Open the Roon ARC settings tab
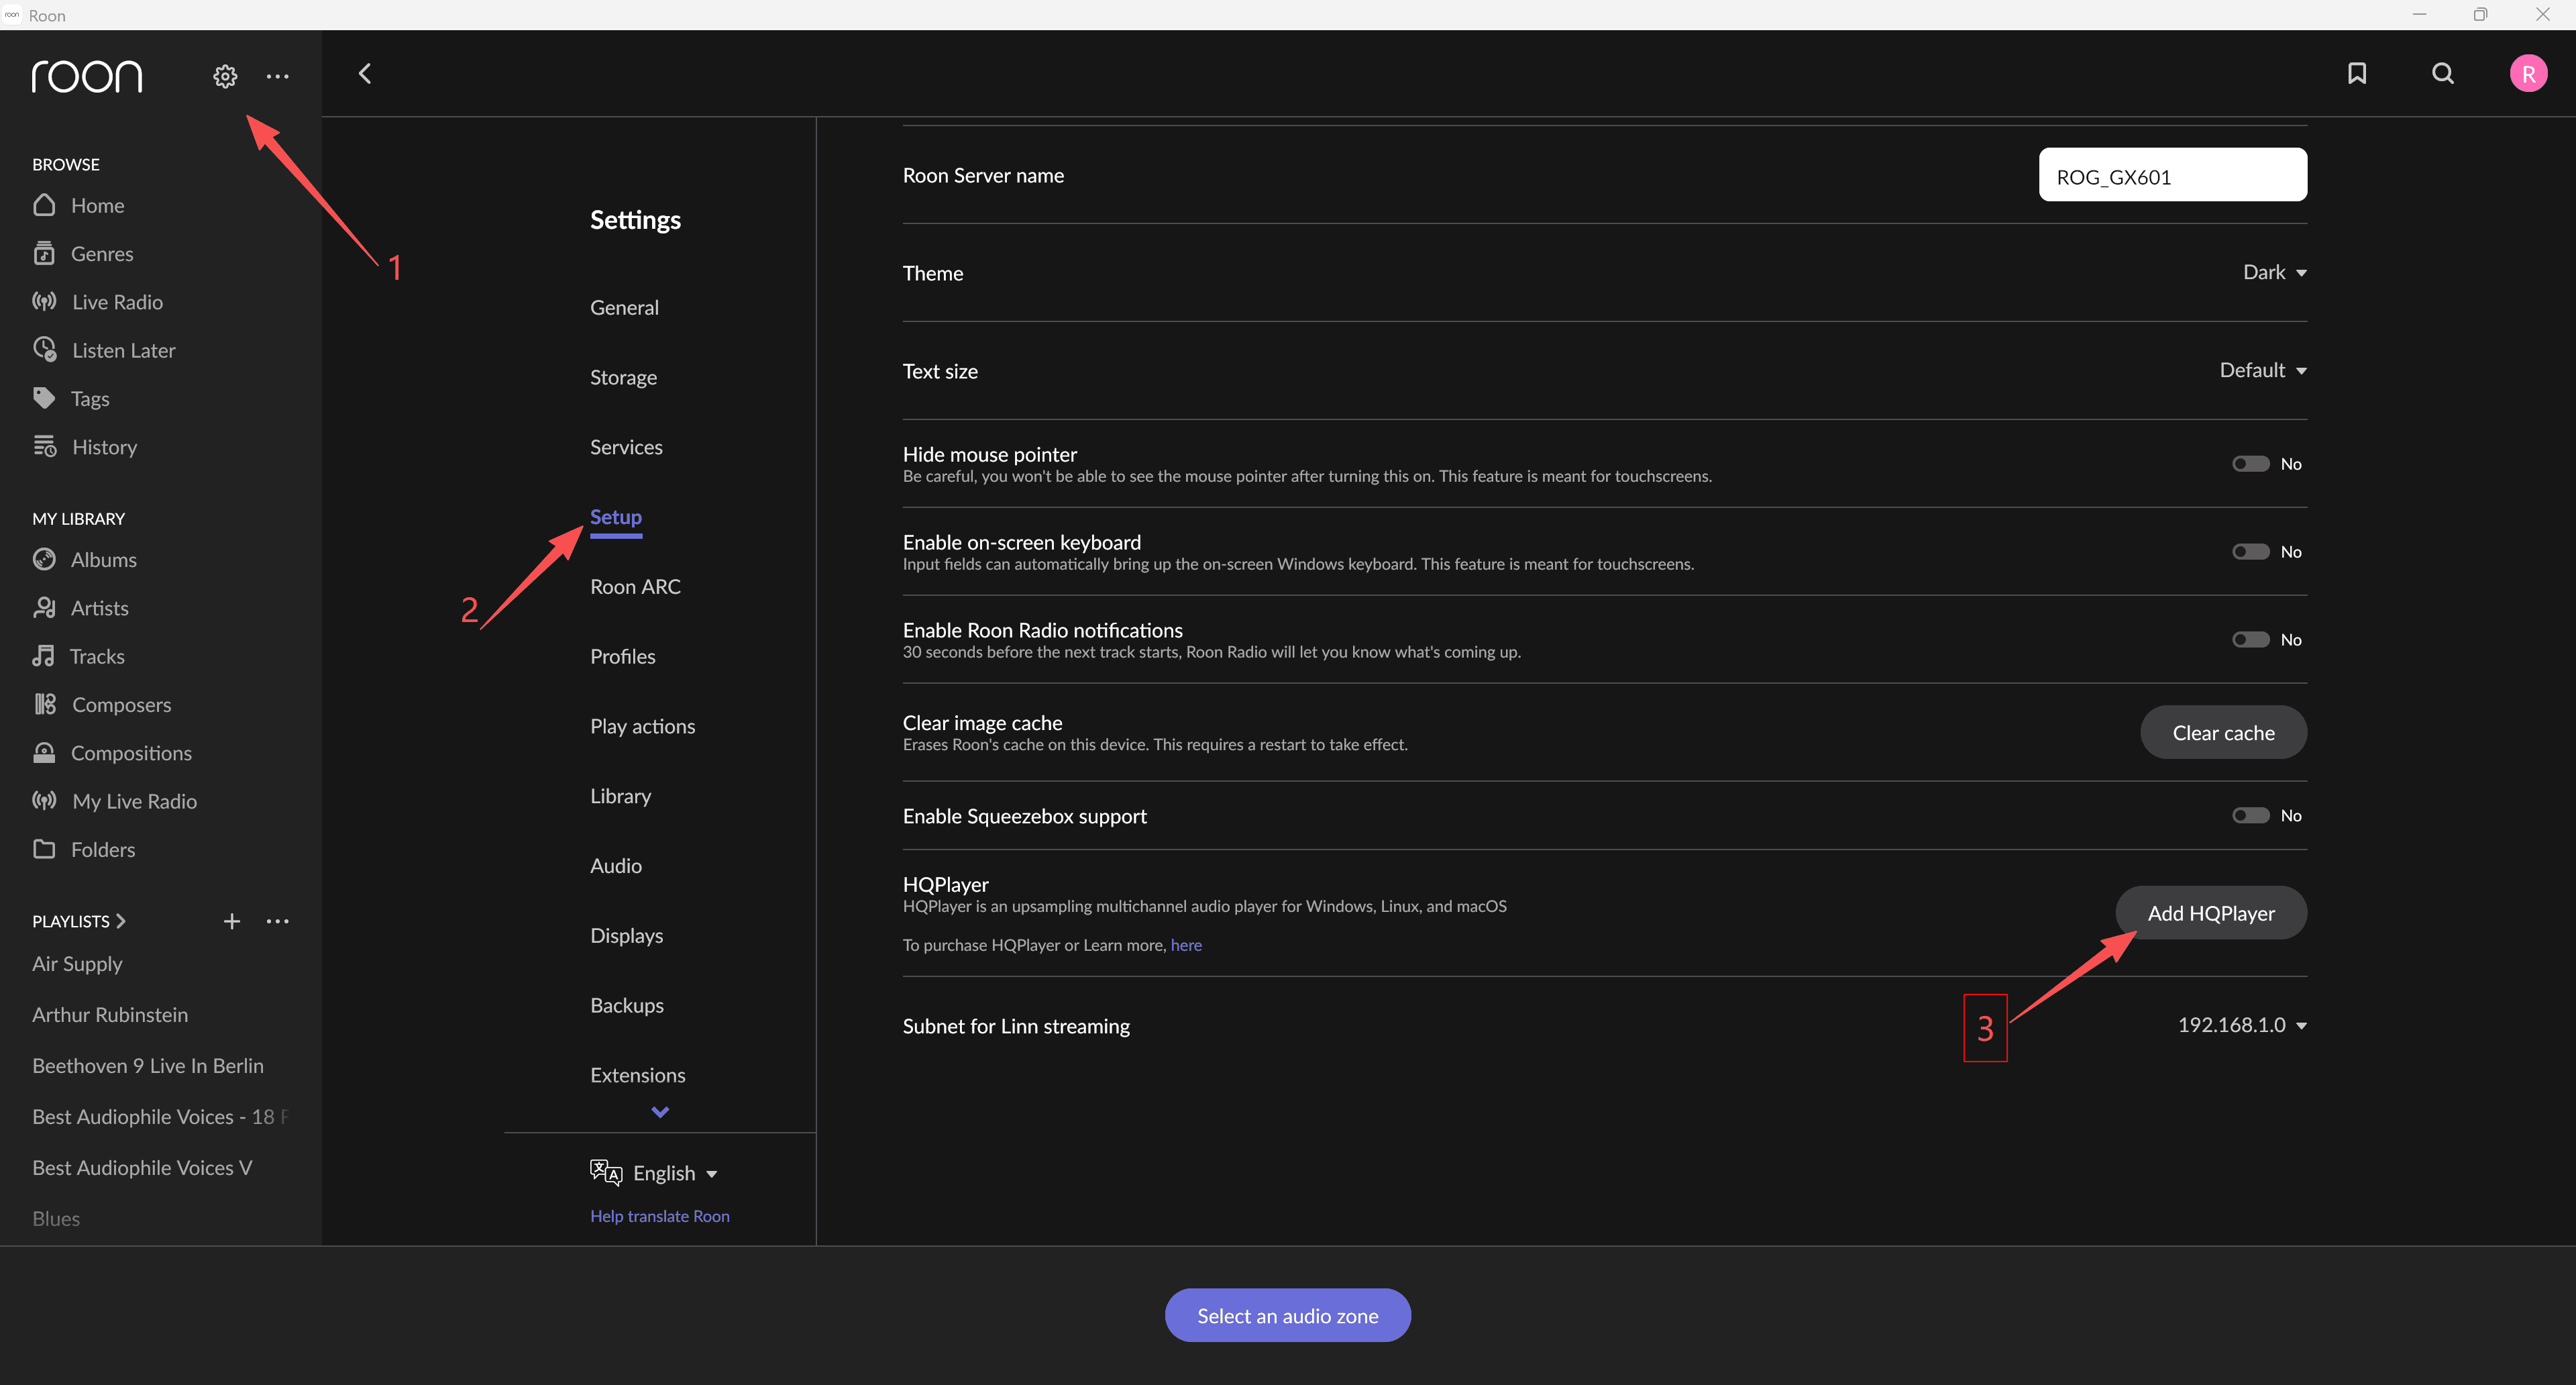 (635, 586)
